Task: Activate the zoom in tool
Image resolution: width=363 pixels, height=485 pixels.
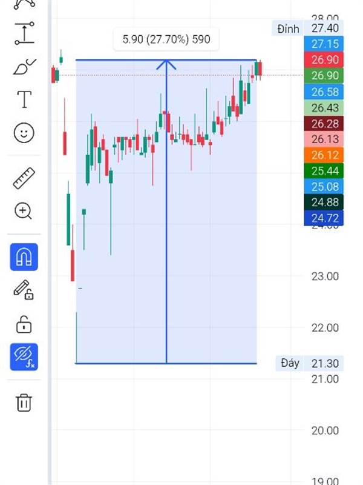Action: (23, 211)
